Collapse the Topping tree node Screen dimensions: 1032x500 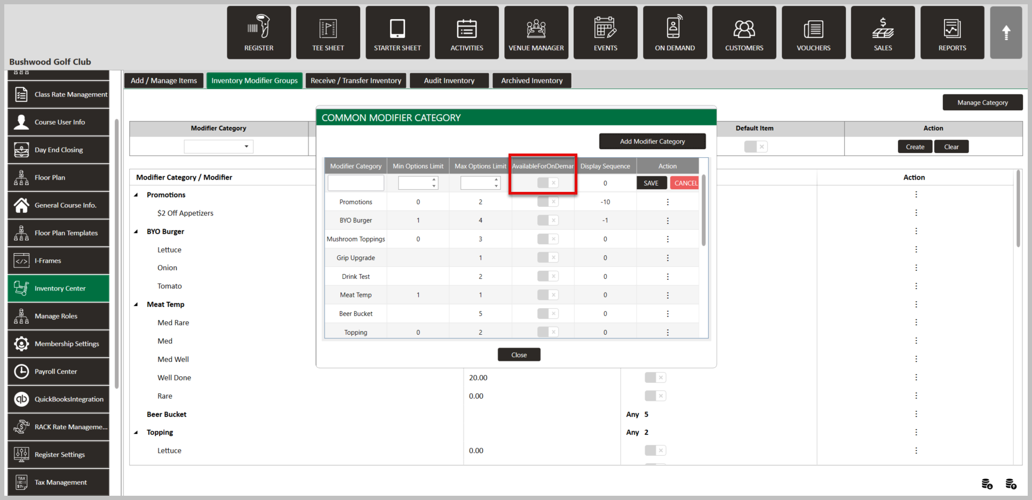click(x=136, y=433)
